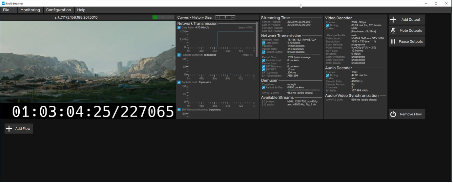Viewport: 453px width, 183px height.
Task: Click the Multi-Streamer app icon in title bar
Action: 3,3
